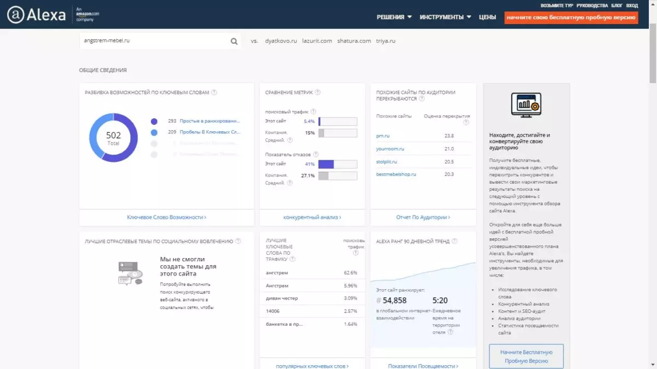Click the magnifier search icon in site field
This screenshot has width=657, height=369.
pyautogui.click(x=234, y=41)
